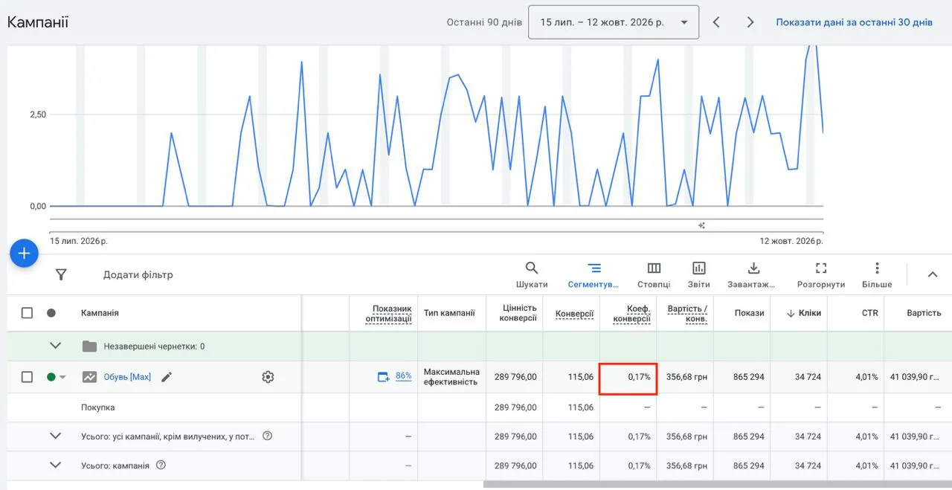Viewport: 952px width, 490px height.
Task: Click Показати дані за останні 30 днів link
Action: (854, 22)
